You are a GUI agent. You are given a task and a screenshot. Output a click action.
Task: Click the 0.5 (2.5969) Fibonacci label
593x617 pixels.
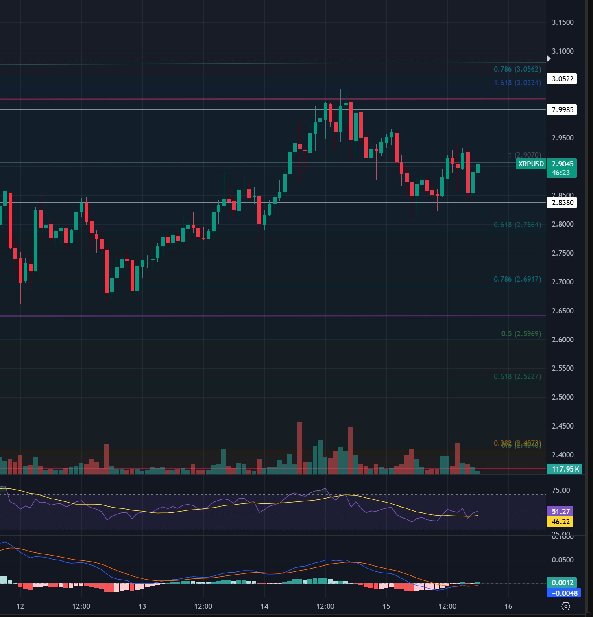pyautogui.click(x=521, y=334)
